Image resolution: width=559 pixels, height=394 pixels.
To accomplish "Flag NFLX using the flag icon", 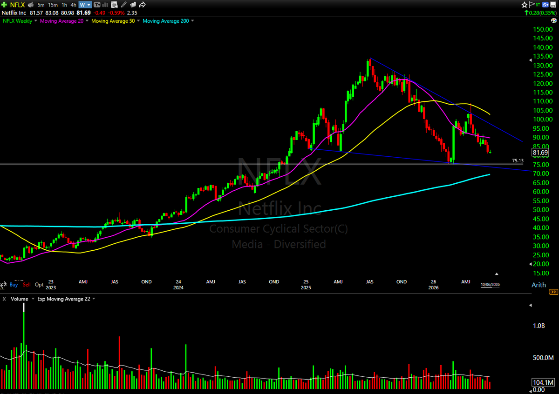I will [532, 5].
